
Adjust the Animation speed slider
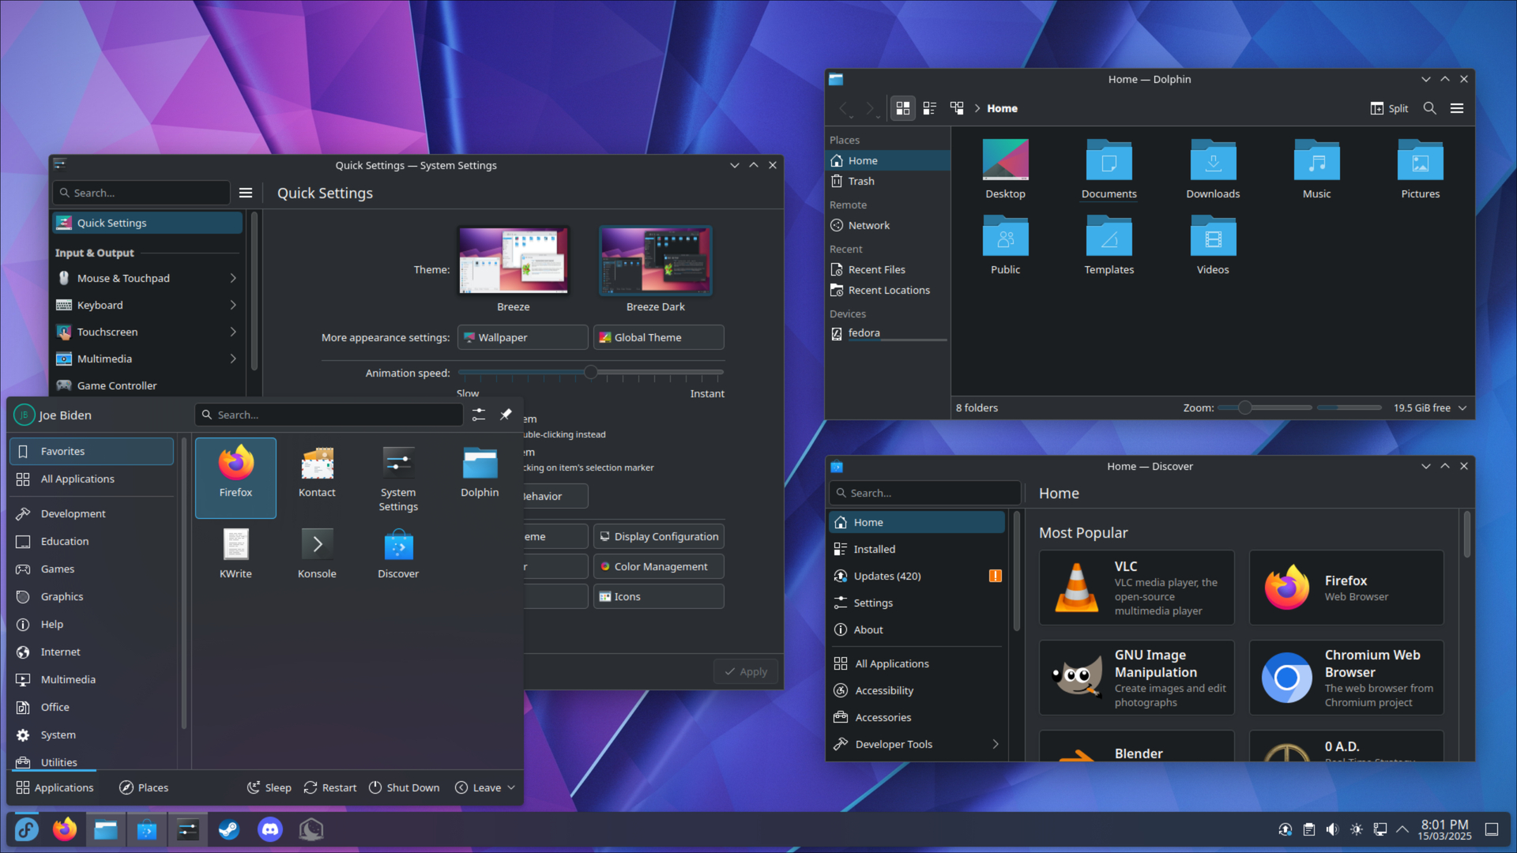pyautogui.click(x=590, y=372)
